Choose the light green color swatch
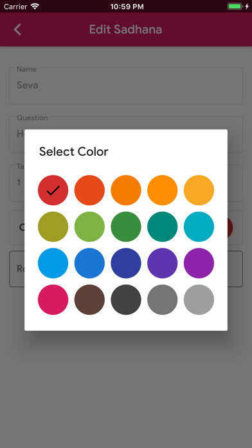The height and width of the screenshot is (448, 252). point(89,227)
